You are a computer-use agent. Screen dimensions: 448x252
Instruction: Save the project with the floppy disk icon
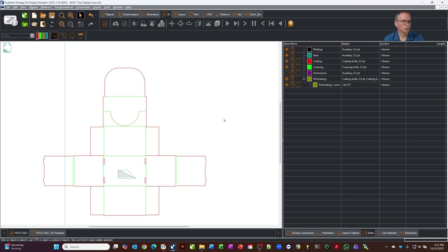(52, 15)
